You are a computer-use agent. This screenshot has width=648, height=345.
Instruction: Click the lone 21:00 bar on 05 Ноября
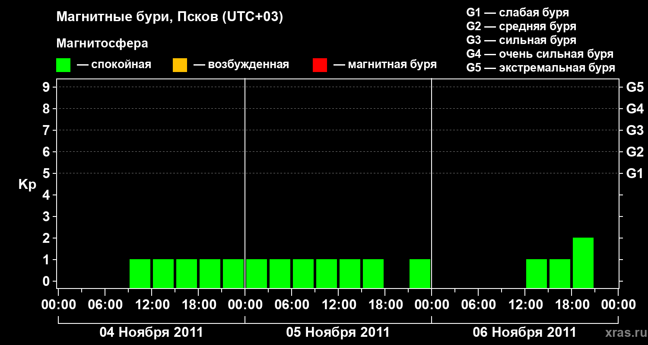pyautogui.click(x=420, y=273)
